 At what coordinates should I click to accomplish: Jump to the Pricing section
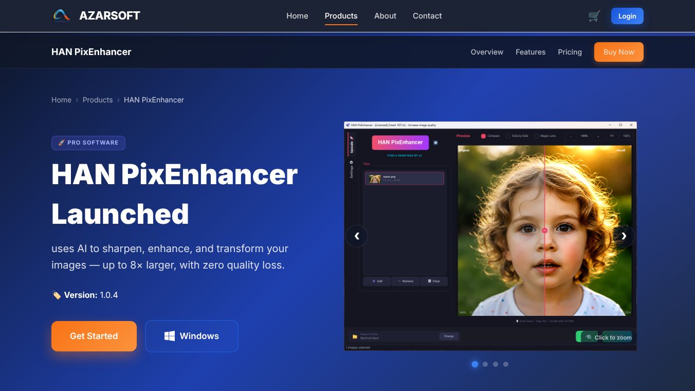click(x=570, y=52)
